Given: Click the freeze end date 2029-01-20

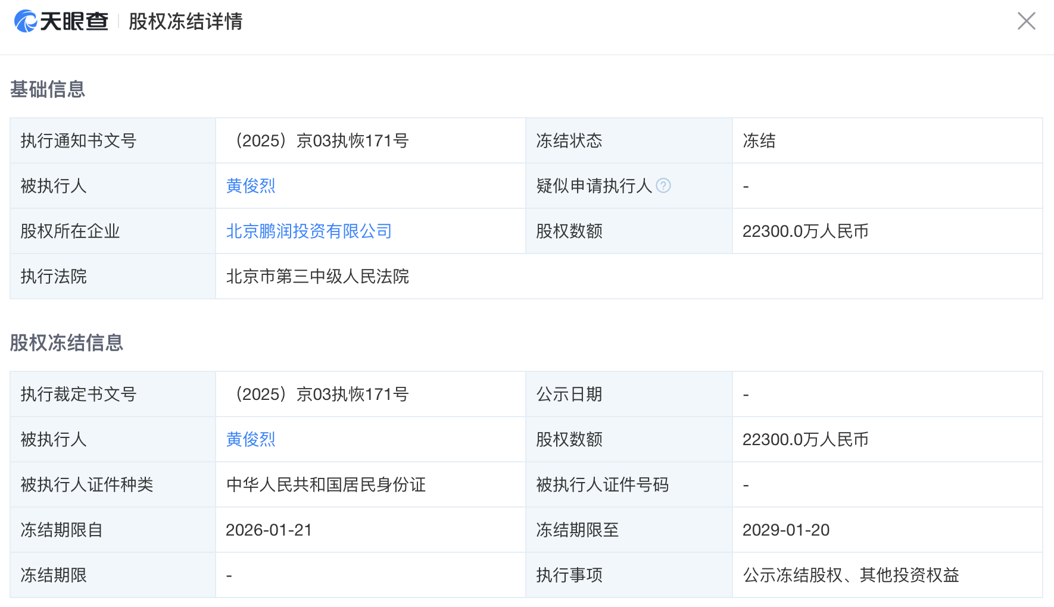Looking at the screenshot, I should 787,530.
